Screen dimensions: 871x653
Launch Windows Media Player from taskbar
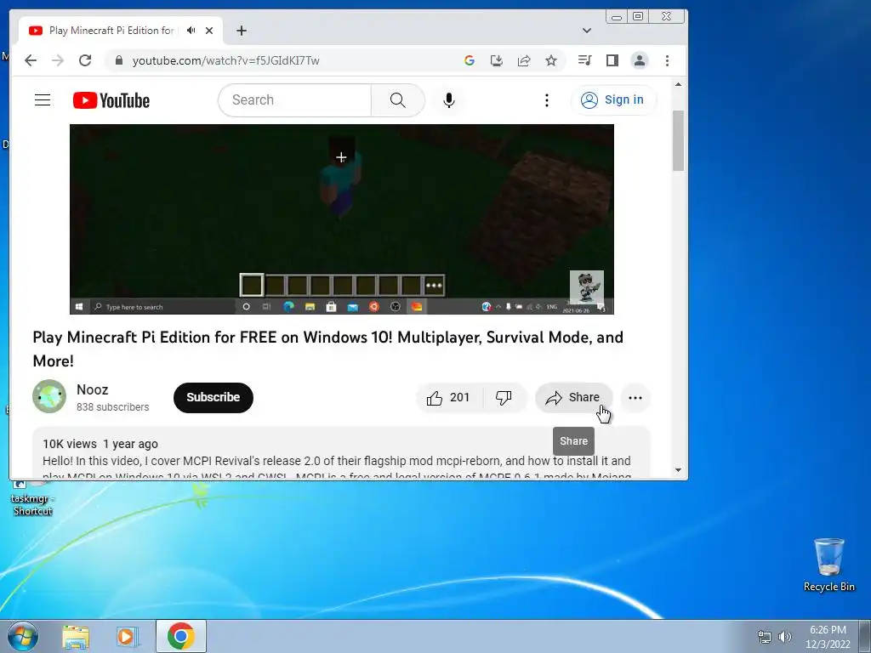pyautogui.click(x=127, y=636)
